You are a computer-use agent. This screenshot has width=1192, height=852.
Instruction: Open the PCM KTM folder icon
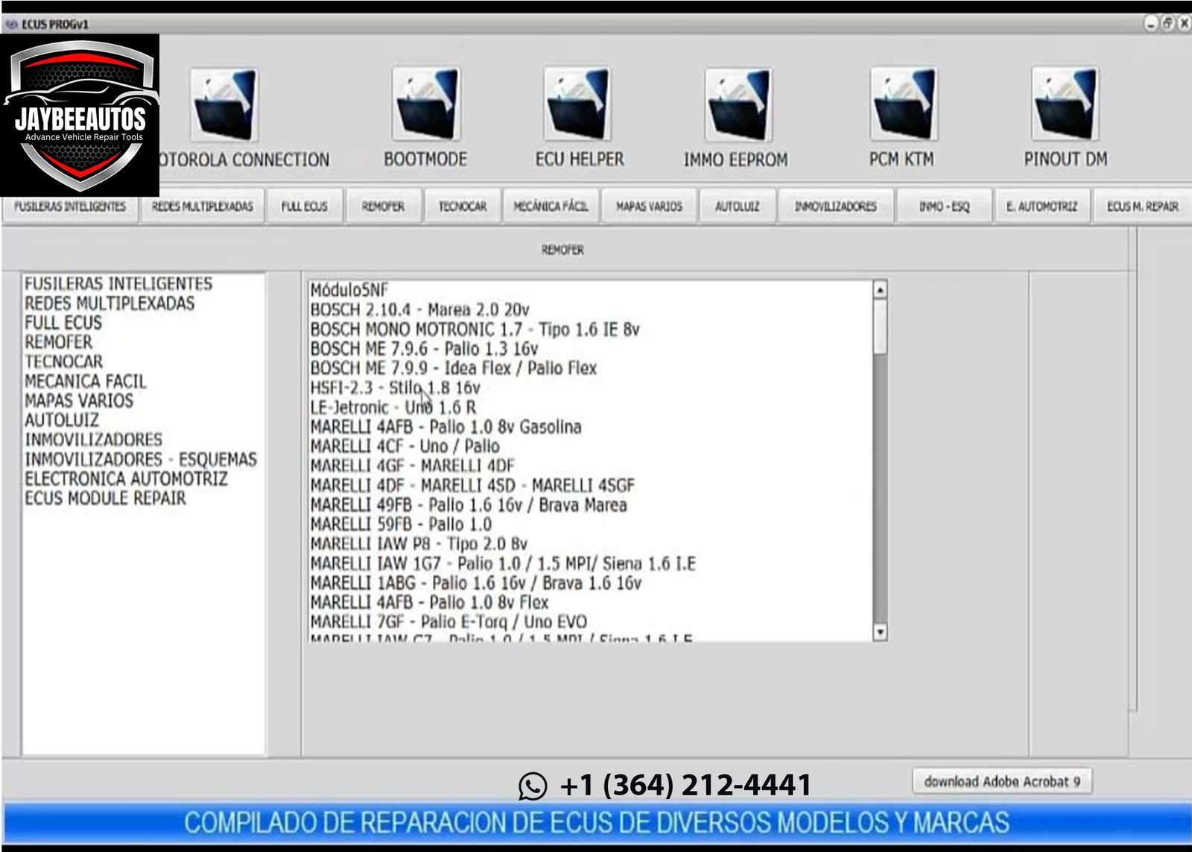[x=903, y=104]
